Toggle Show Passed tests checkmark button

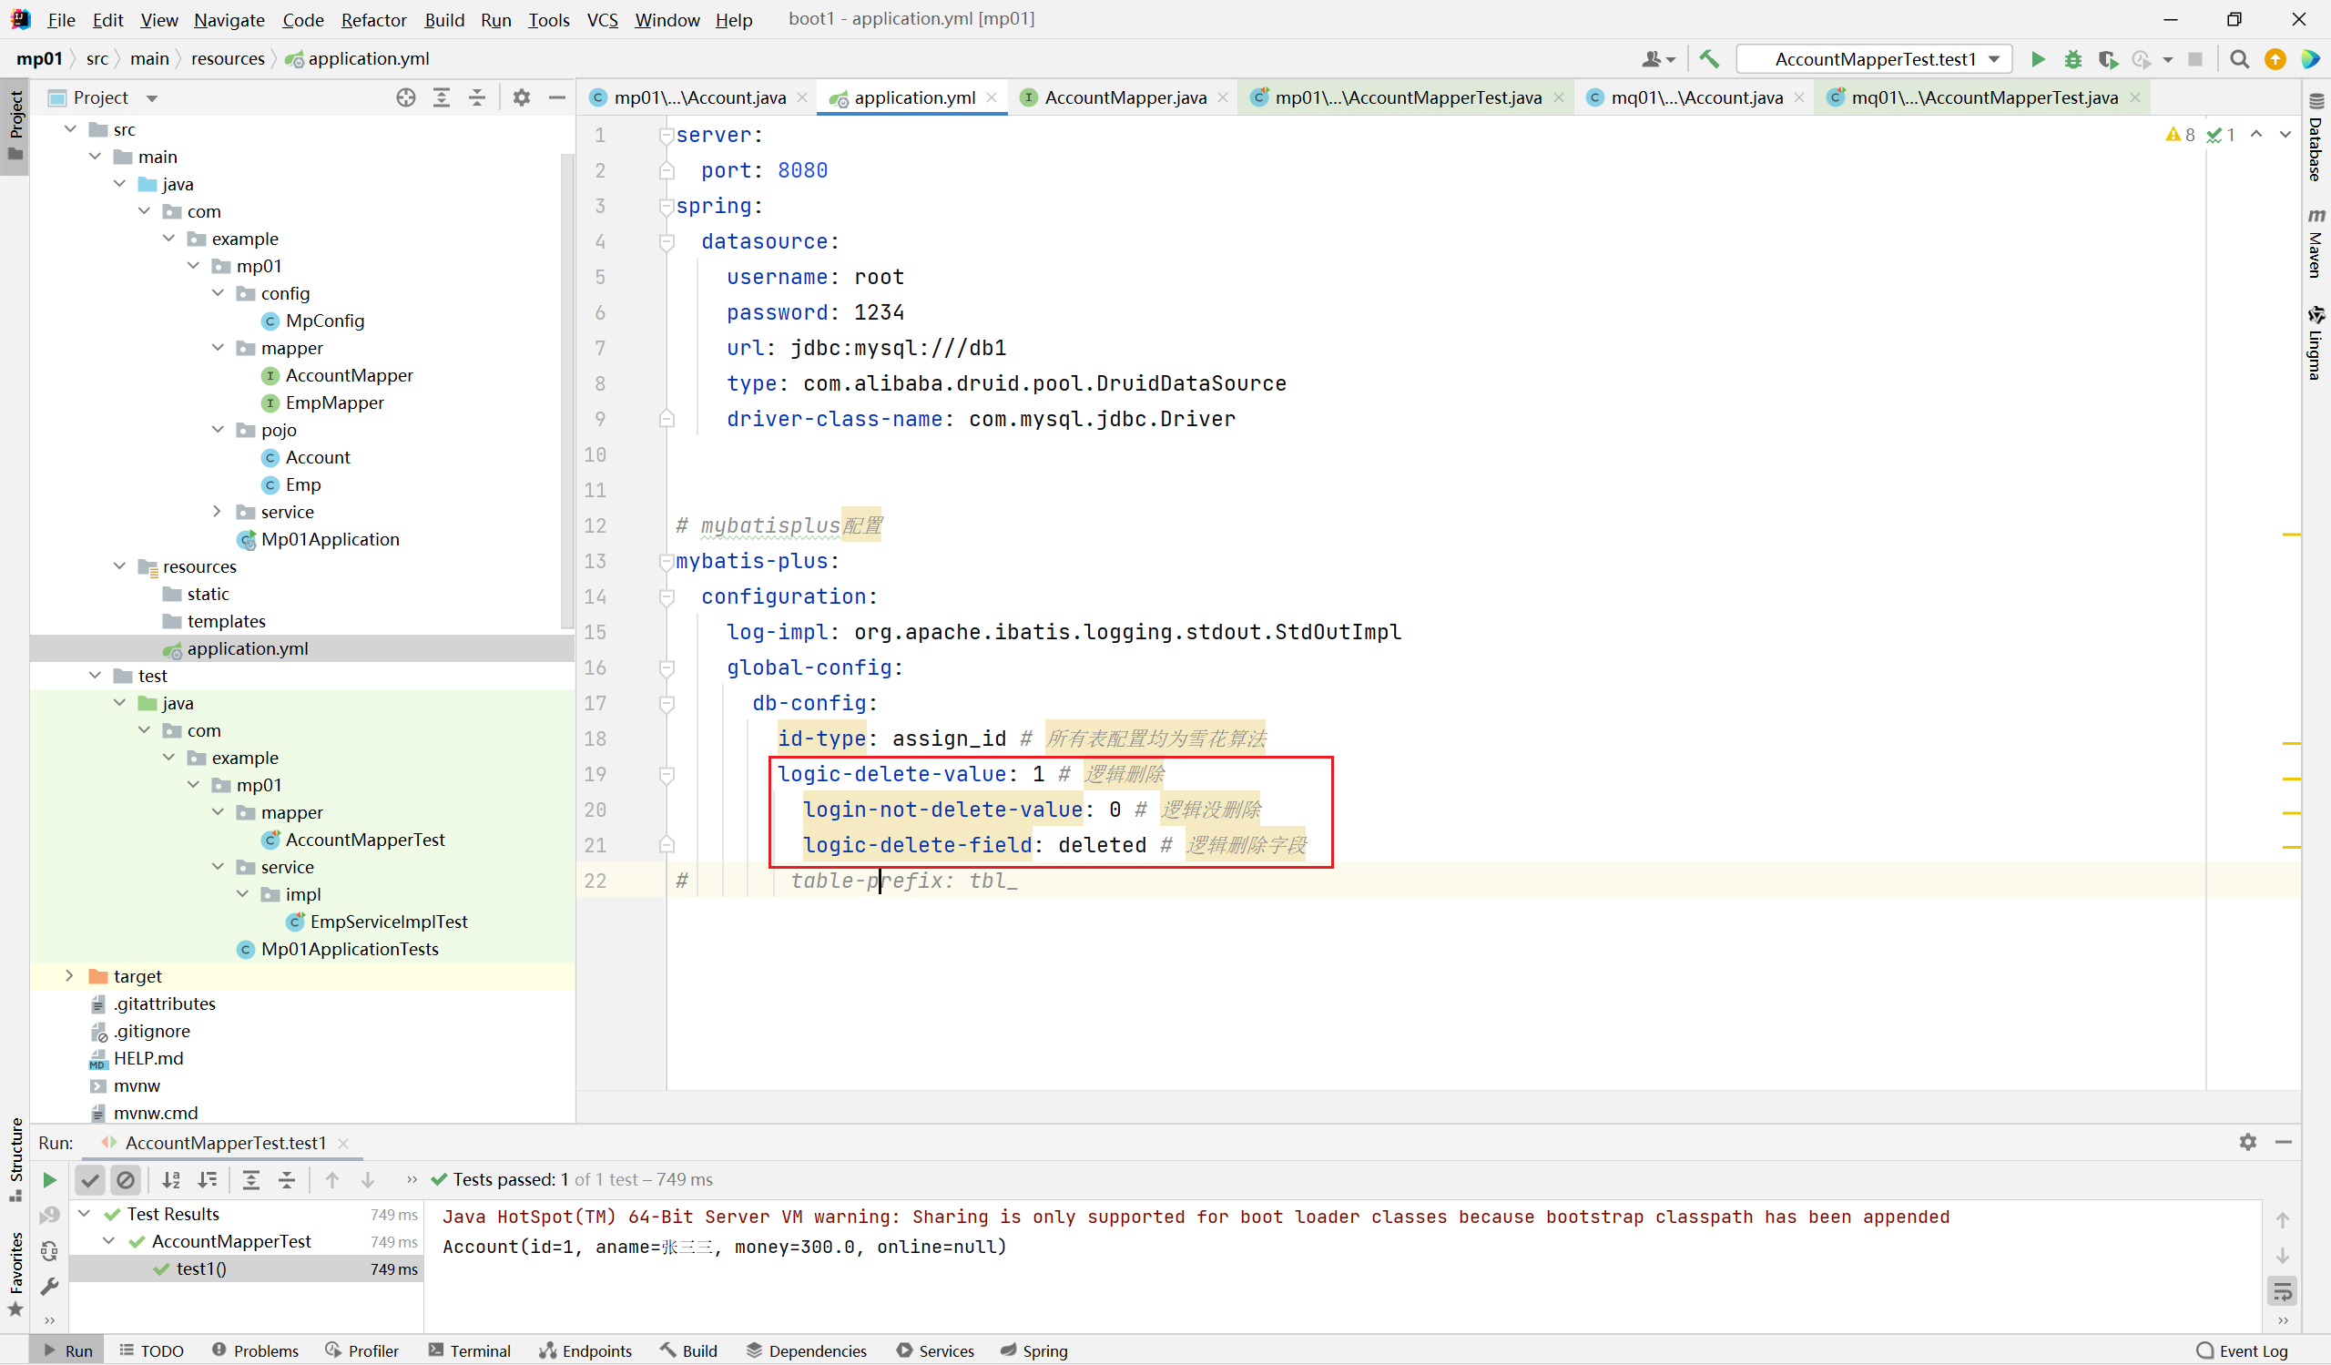click(90, 1179)
